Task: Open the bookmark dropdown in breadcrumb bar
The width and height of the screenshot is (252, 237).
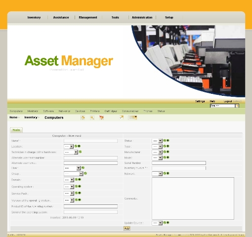Action: 132,118
